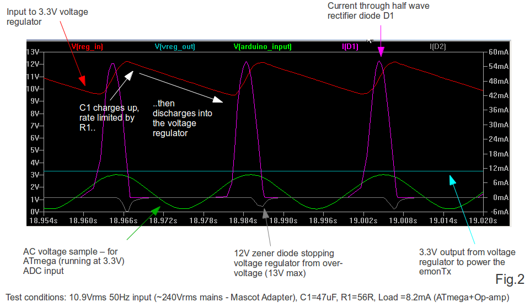
Task: Click the 30mA right axis label
Action: coord(499,125)
